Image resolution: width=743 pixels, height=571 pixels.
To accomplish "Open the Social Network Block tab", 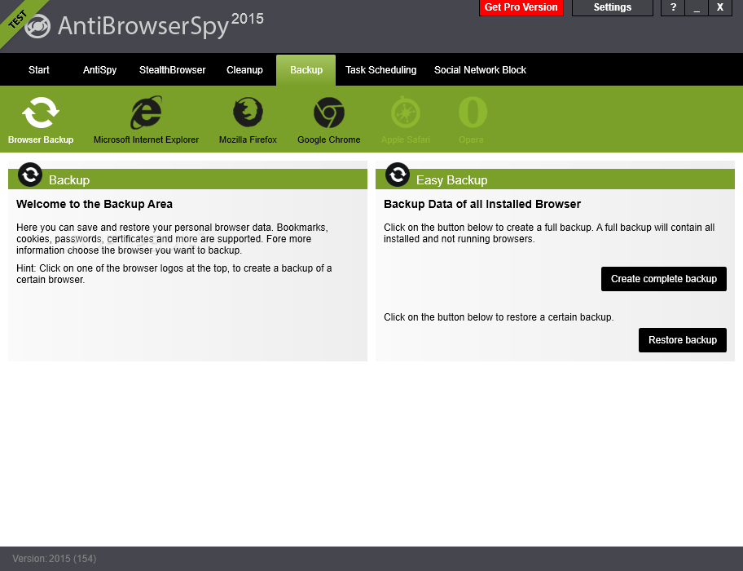I will point(480,69).
